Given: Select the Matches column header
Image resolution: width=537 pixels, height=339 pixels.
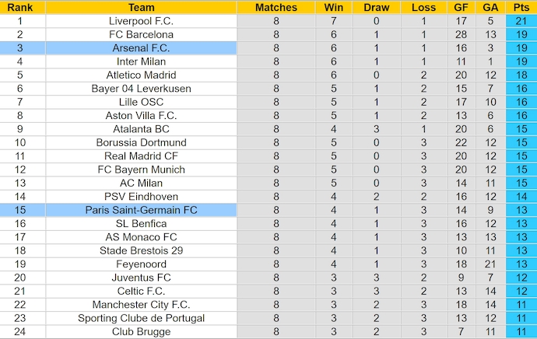Looking at the screenshot, I should (276, 7).
